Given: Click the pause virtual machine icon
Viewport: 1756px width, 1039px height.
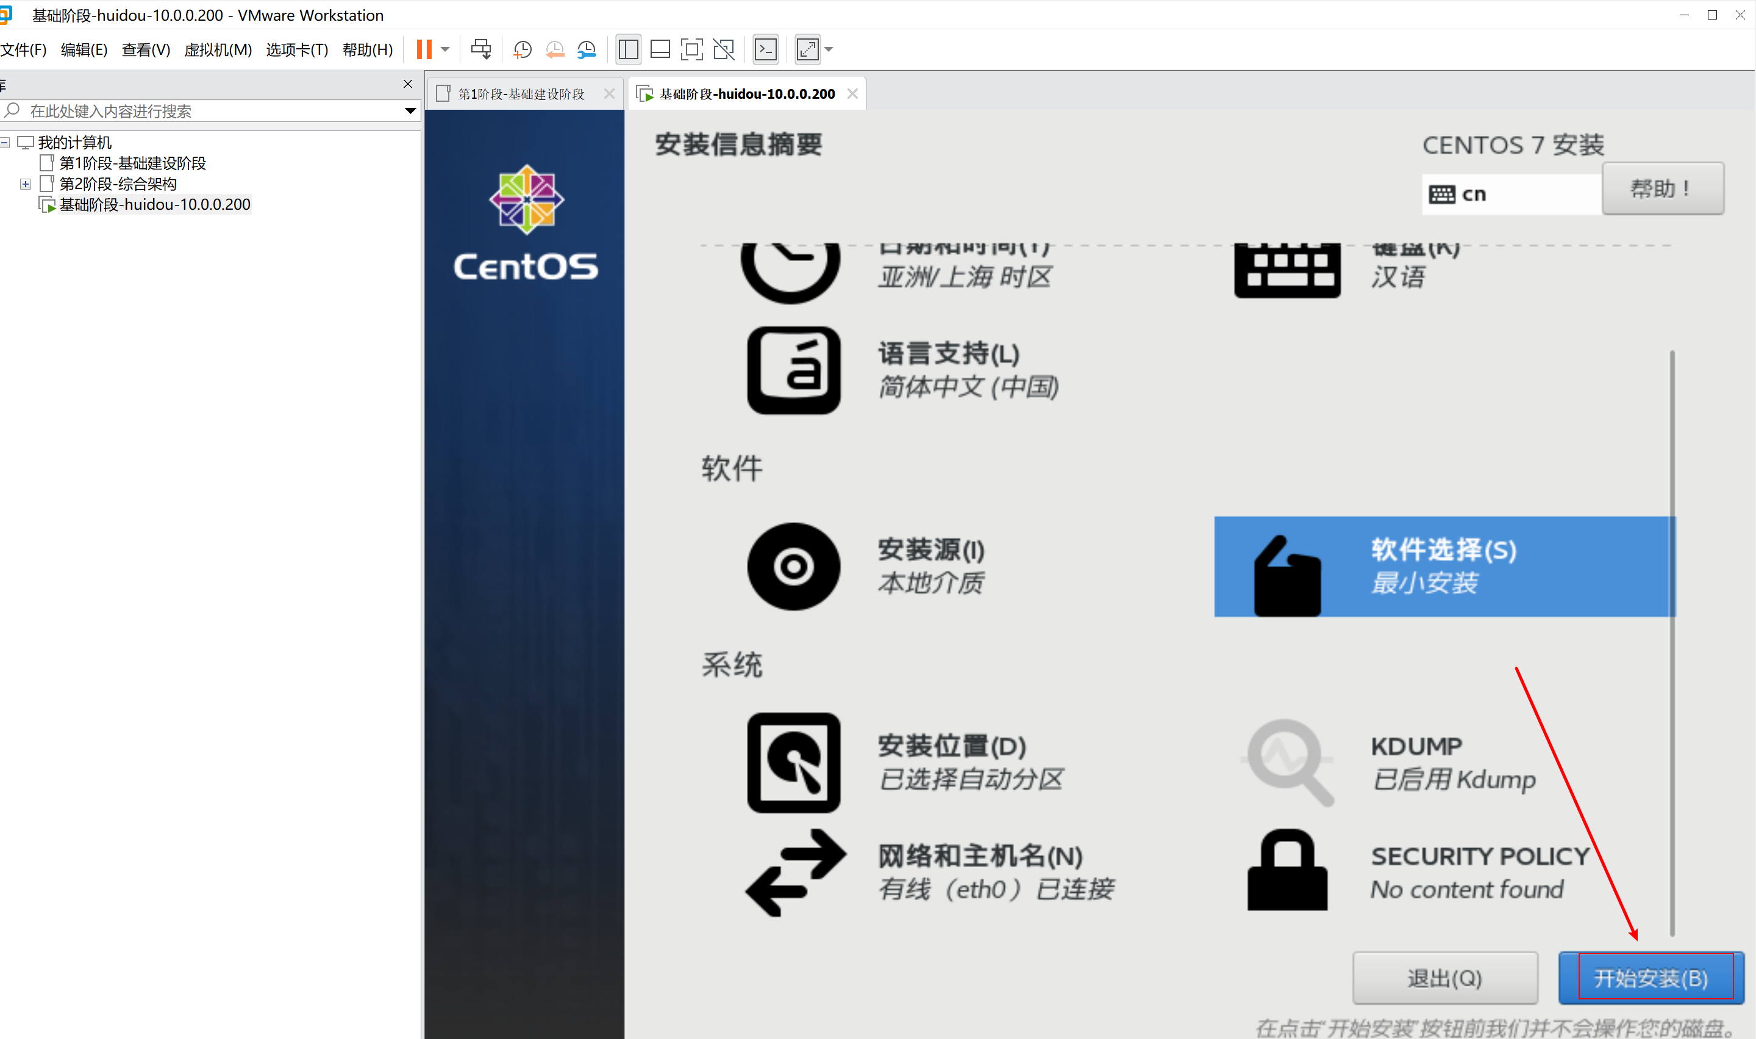Looking at the screenshot, I should pyautogui.click(x=424, y=49).
